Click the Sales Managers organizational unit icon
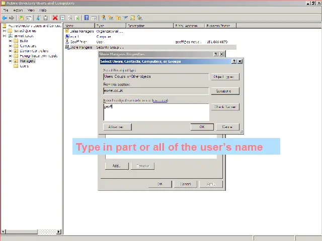This screenshot has width=322, height=241. click(x=67, y=31)
